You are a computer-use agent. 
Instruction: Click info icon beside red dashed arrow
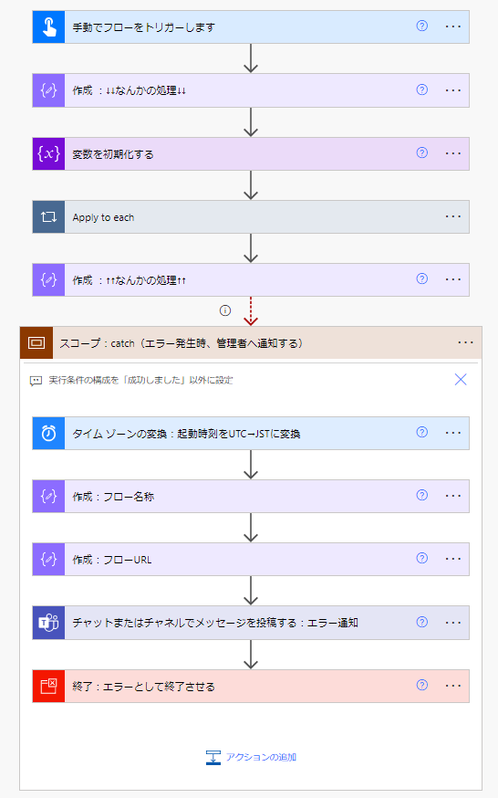225,310
